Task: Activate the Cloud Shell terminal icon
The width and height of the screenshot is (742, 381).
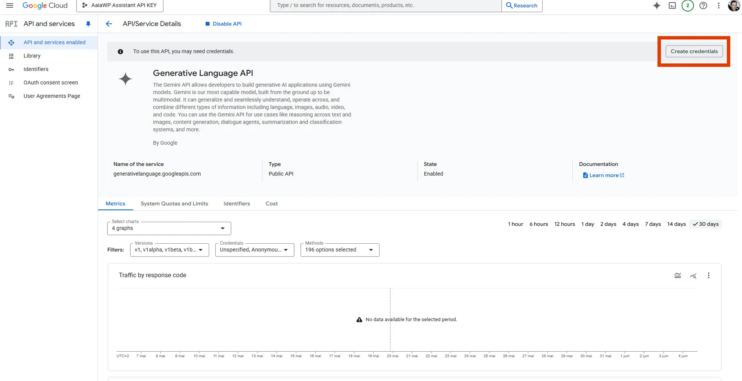Action: tap(672, 5)
